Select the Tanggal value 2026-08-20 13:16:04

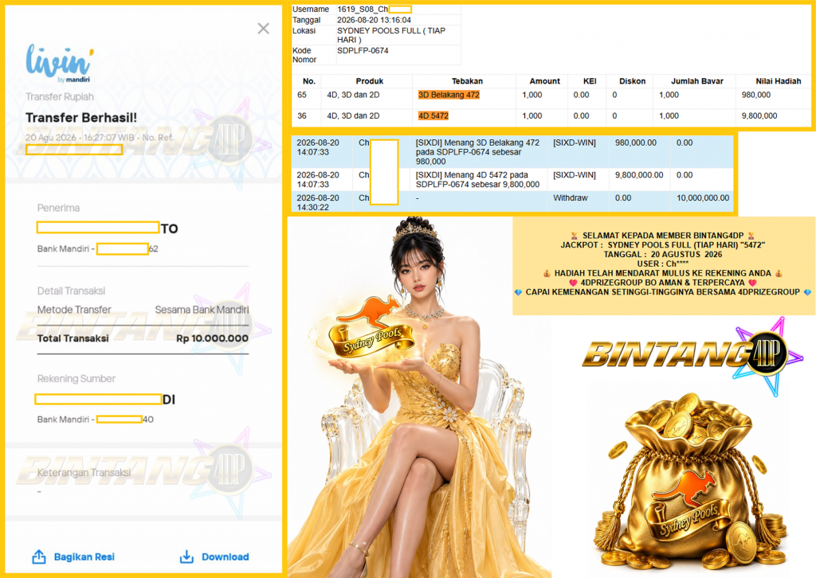375,20
